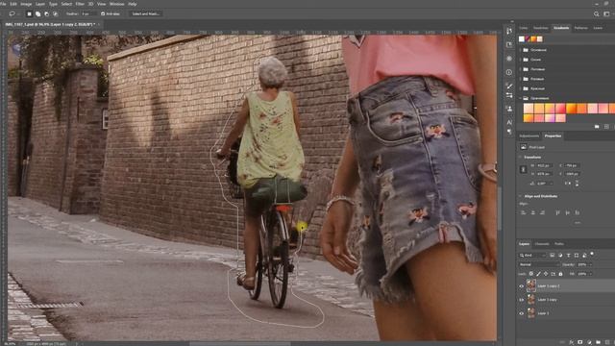The image size is (615, 346).
Task: Open the workspace switcher icon
Action: coord(606,13)
